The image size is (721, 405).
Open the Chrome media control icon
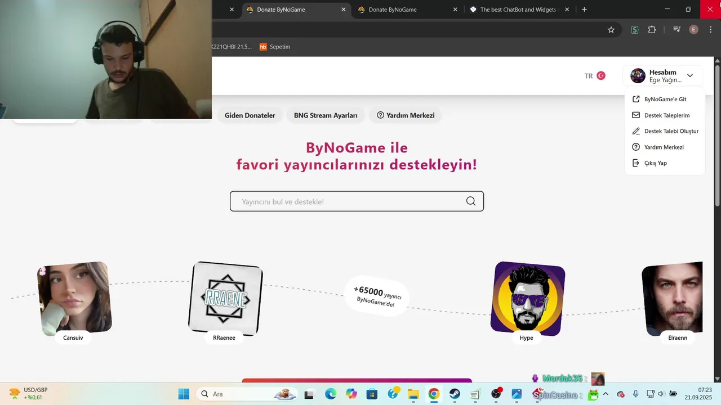click(x=677, y=30)
